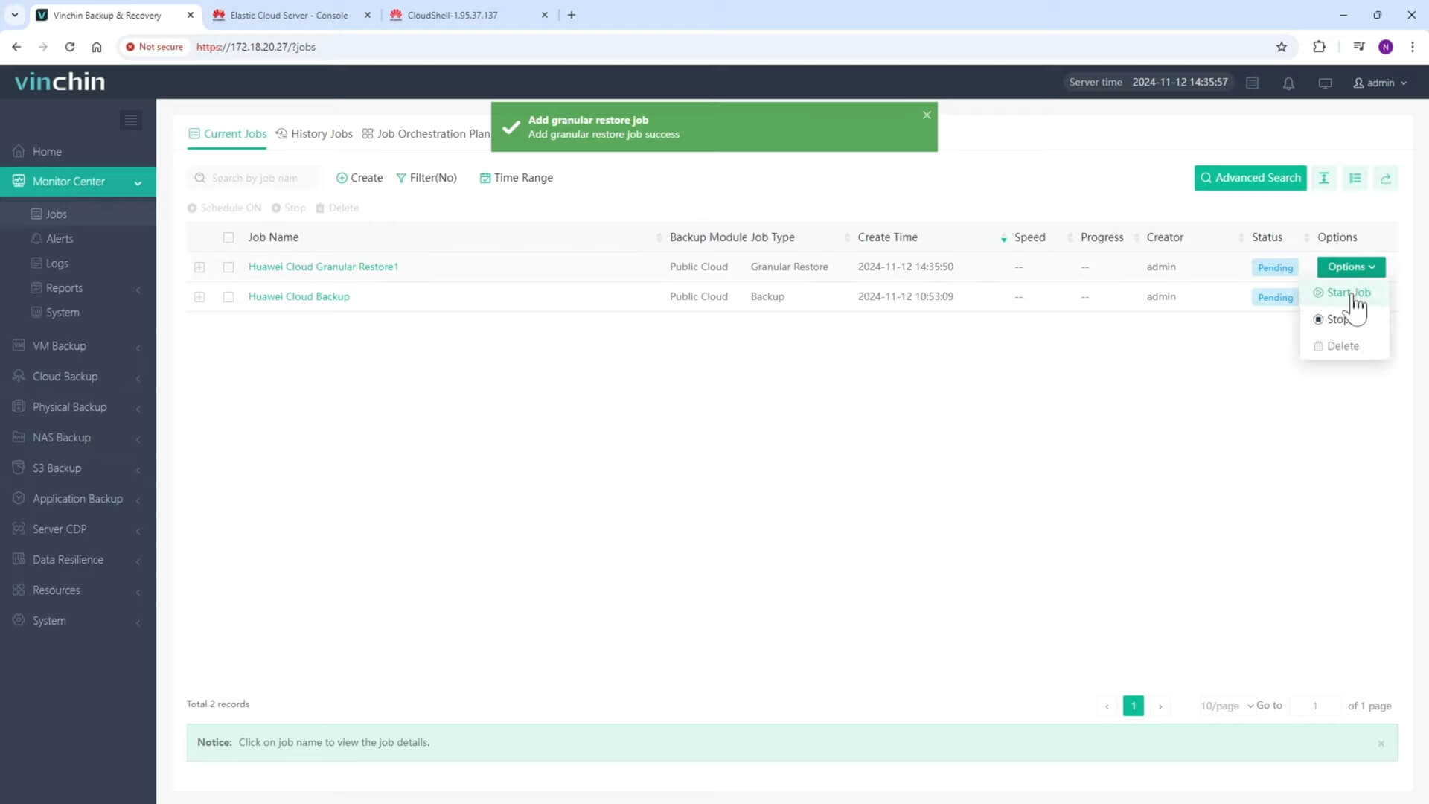Check the Huawei Cloud Backup row checkbox

click(228, 297)
